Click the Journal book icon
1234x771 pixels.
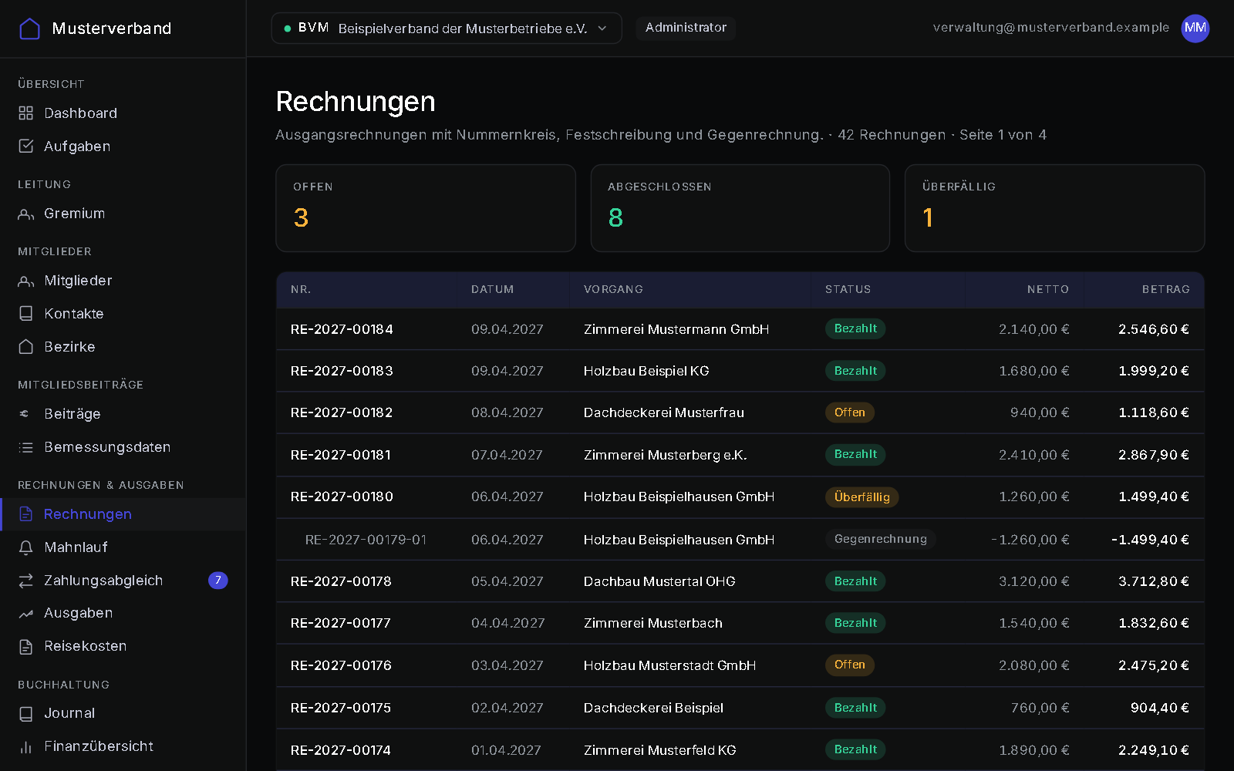pyautogui.click(x=26, y=714)
